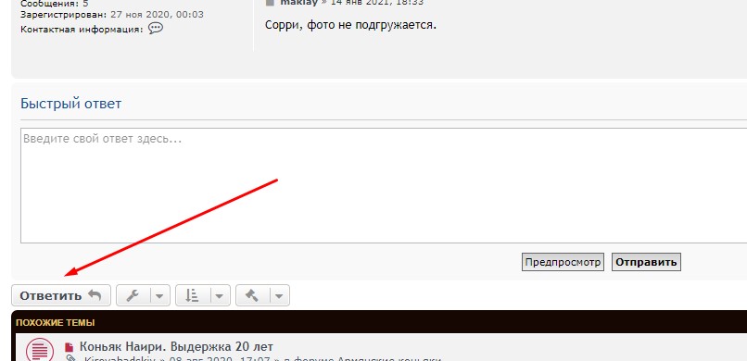Click the Отправить submit button
The width and height of the screenshot is (747, 361).
coord(646,262)
